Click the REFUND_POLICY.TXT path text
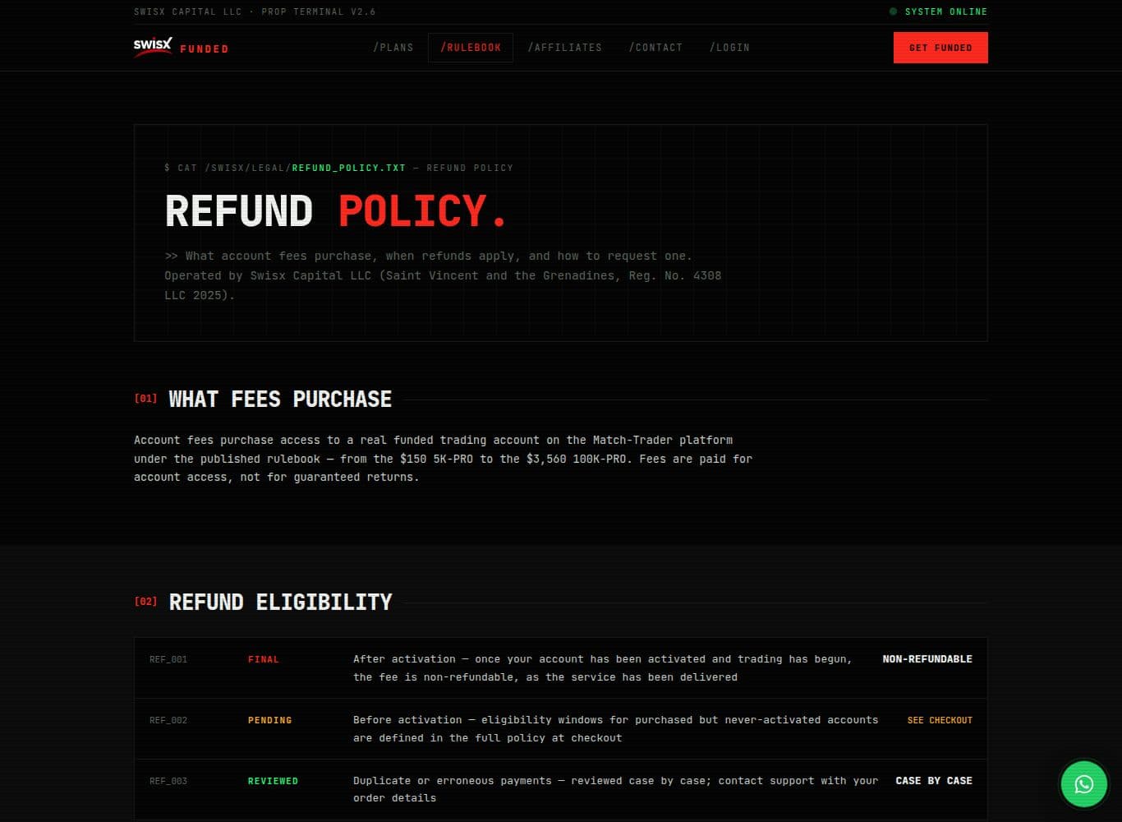Viewport: 1122px width, 822px height. pos(348,168)
